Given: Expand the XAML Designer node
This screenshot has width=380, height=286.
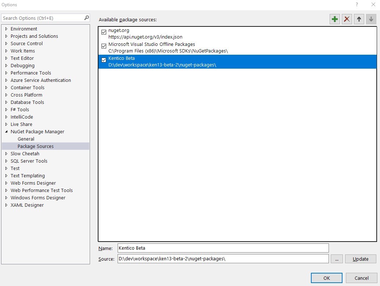Looking at the screenshot, I should 6,205.
